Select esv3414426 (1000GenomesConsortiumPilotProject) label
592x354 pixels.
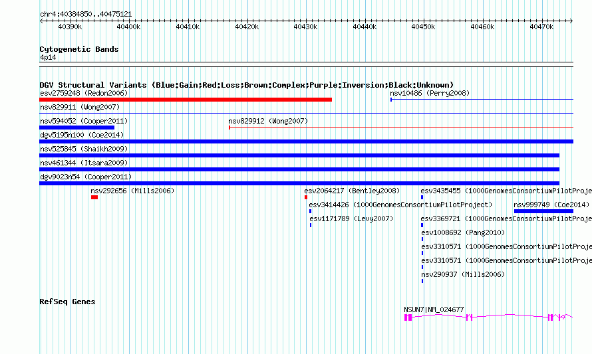click(x=400, y=205)
